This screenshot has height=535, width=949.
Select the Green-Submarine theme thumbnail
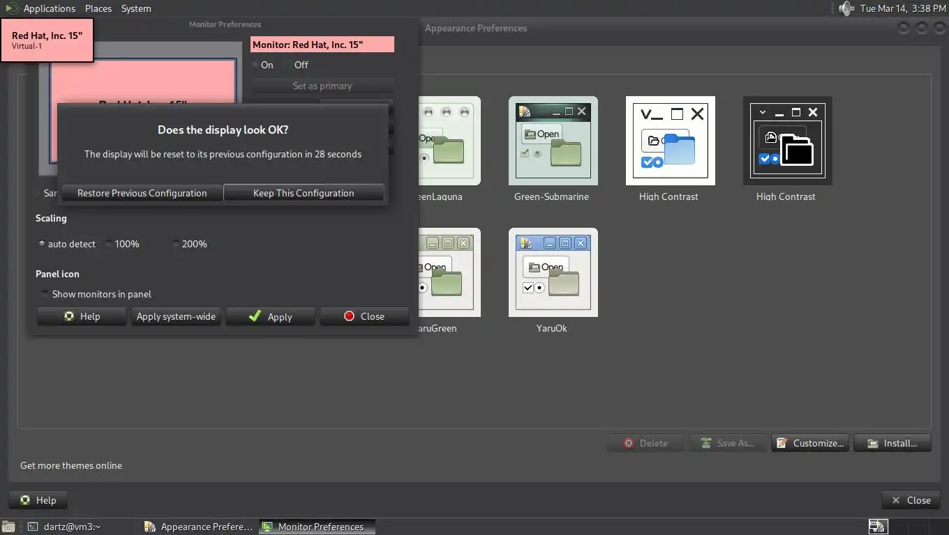coord(553,140)
